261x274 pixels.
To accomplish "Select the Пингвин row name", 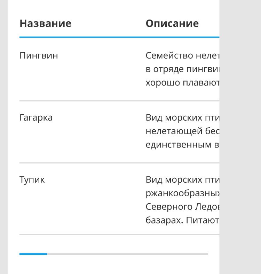I will coord(39,55).
